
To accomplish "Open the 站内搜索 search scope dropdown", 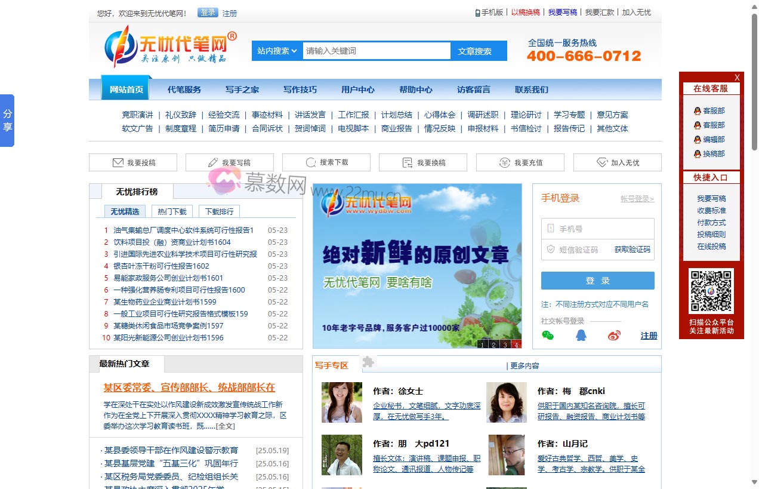I will click(x=276, y=50).
